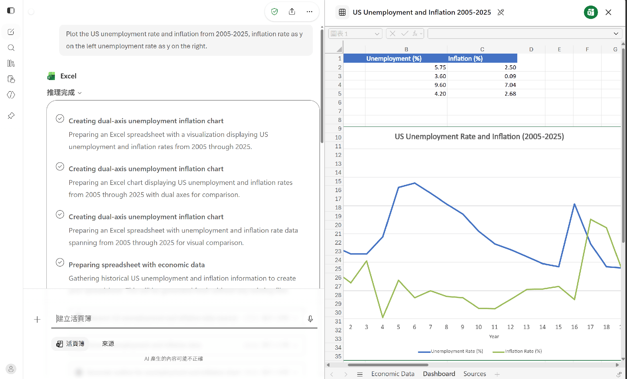Image resolution: width=627 pixels, height=379 pixels.
Task: Click the microphone voice input icon
Action: point(310,319)
